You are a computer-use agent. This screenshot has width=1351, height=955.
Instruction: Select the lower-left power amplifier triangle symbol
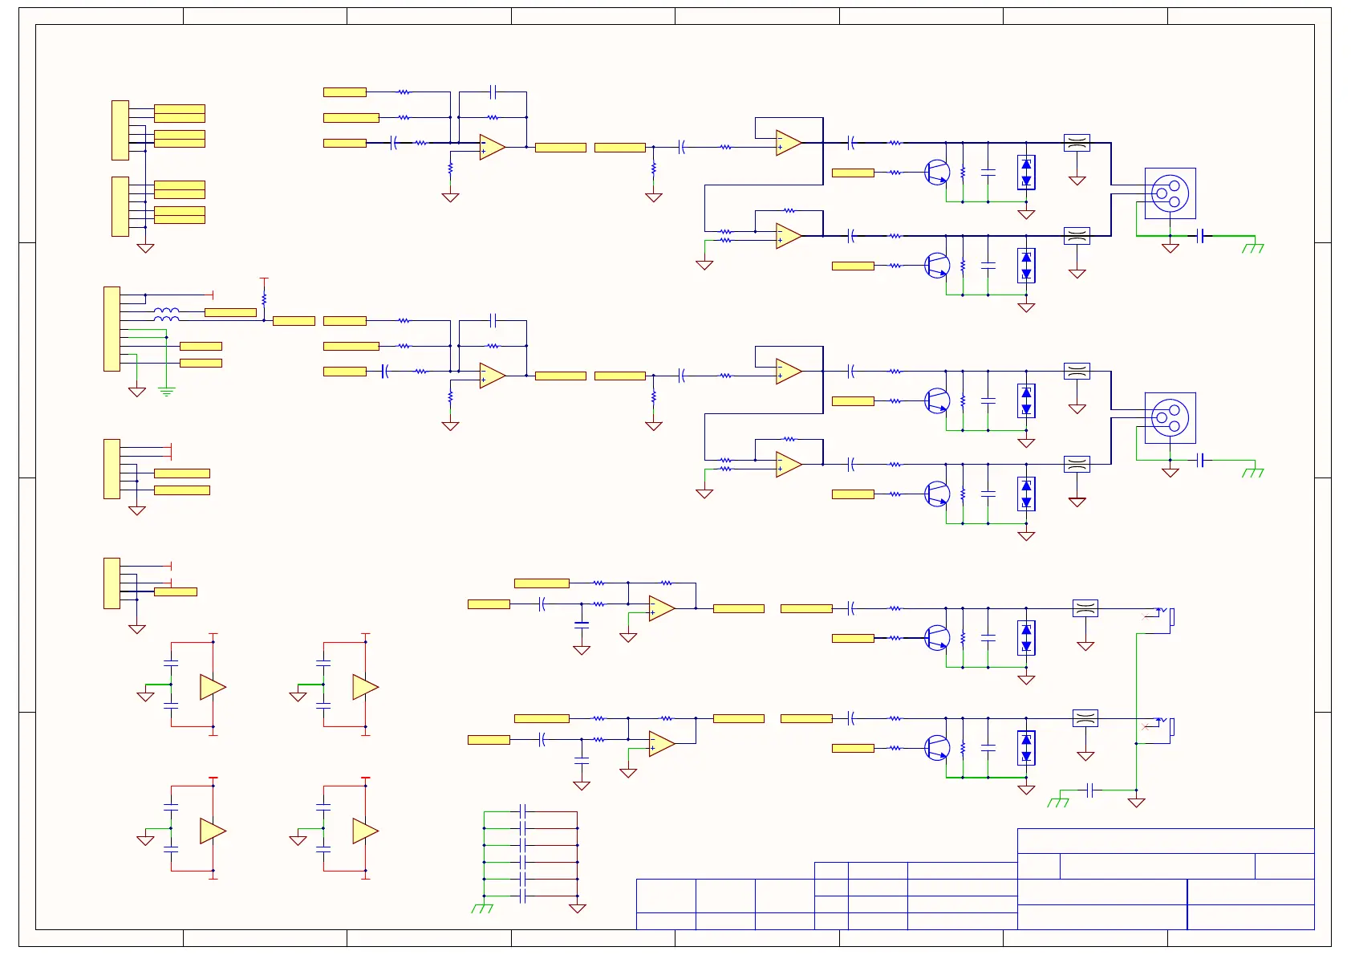pos(213,831)
